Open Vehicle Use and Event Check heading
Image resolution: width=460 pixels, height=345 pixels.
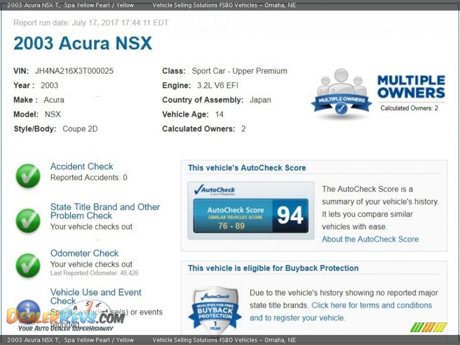(x=96, y=296)
